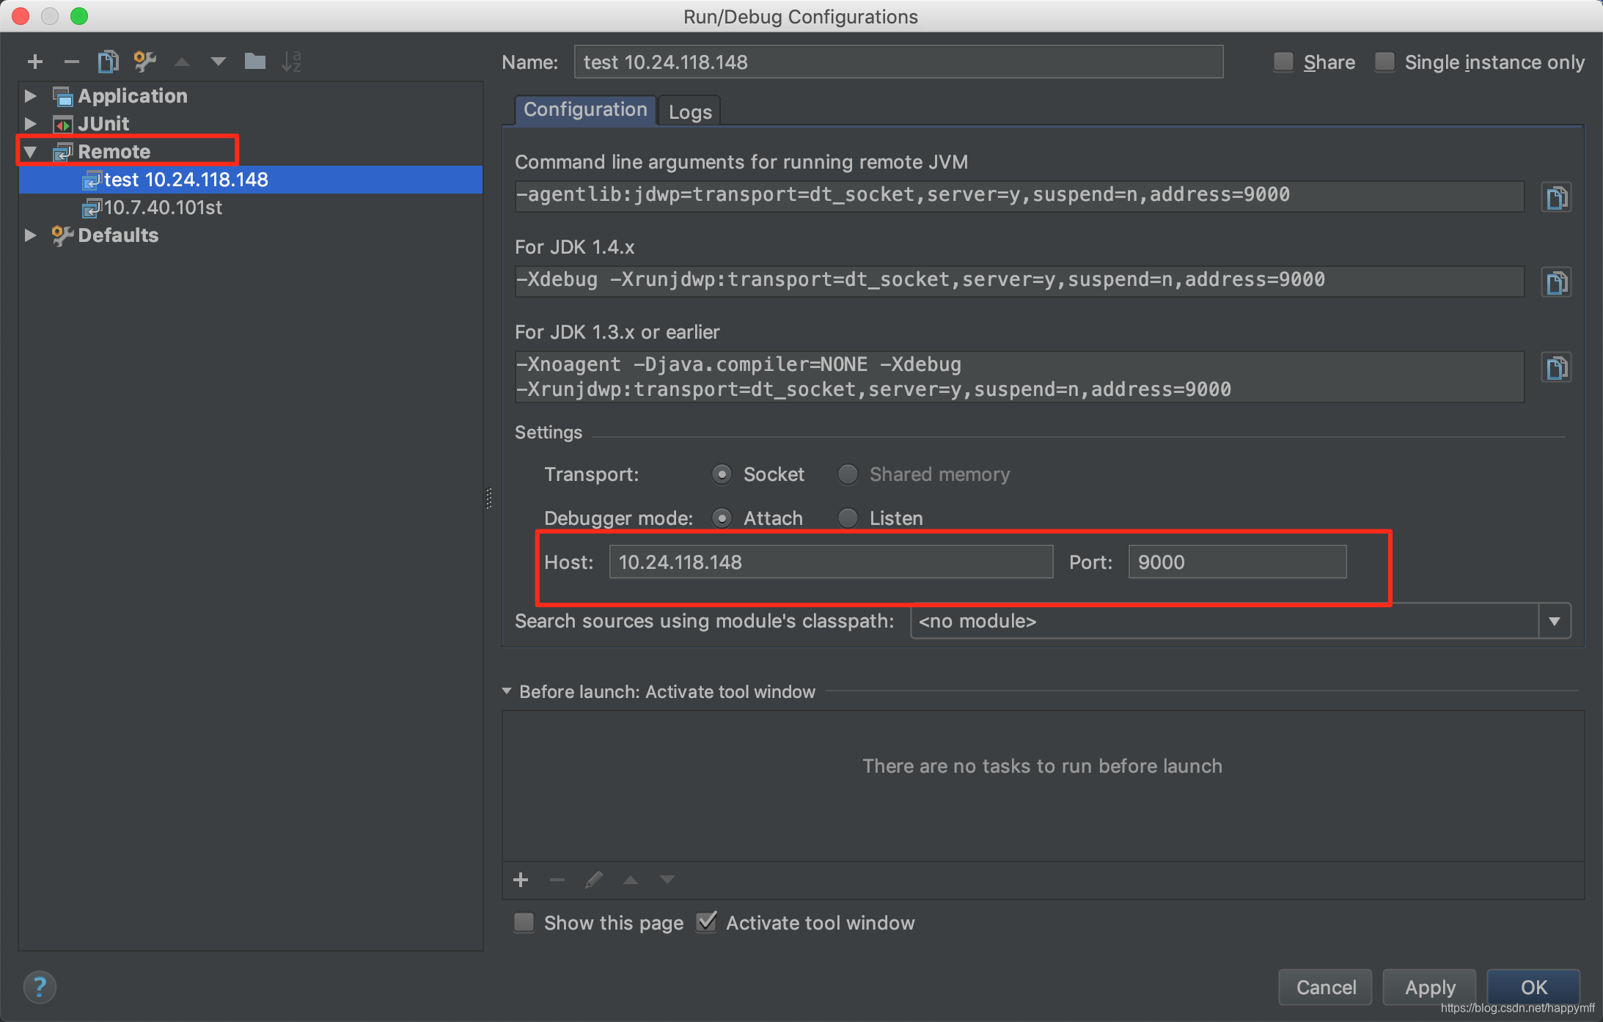This screenshot has width=1603, height=1022.
Task: Create new folder for configurations
Action: [254, 62]
